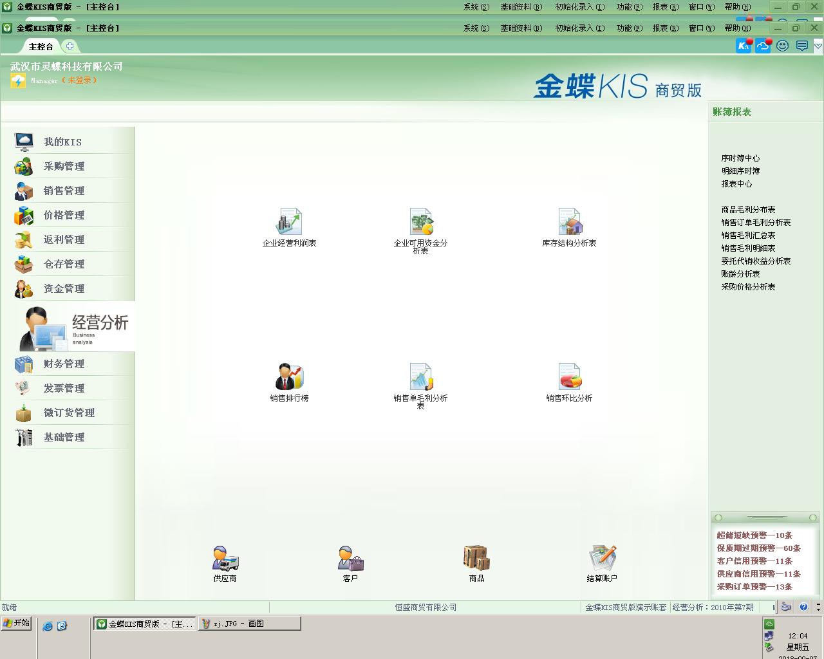Click the plus new-tab button

(70, 46)
